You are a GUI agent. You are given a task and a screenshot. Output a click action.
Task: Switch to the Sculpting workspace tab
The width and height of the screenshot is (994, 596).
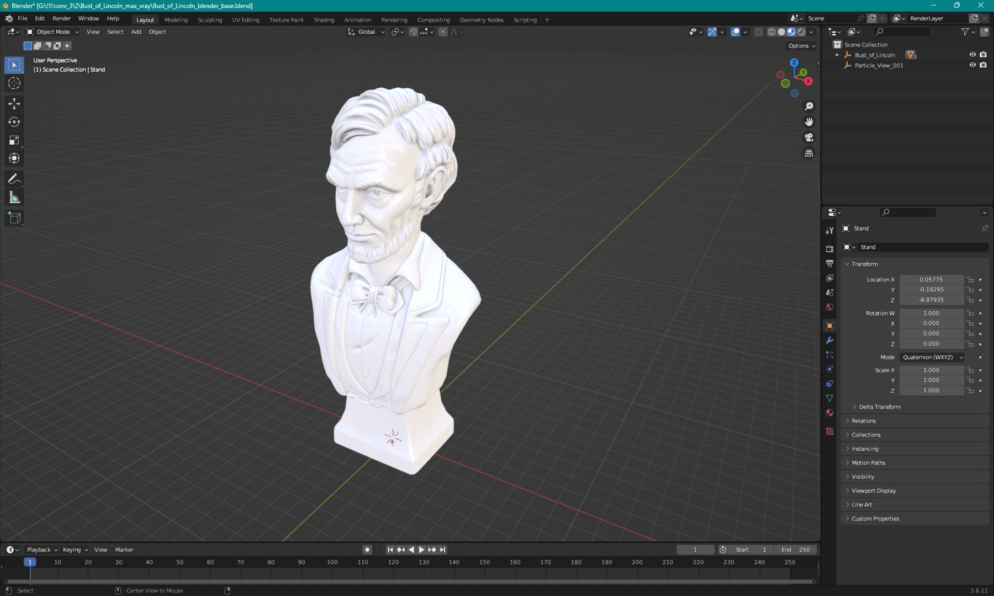pos(210,20)
